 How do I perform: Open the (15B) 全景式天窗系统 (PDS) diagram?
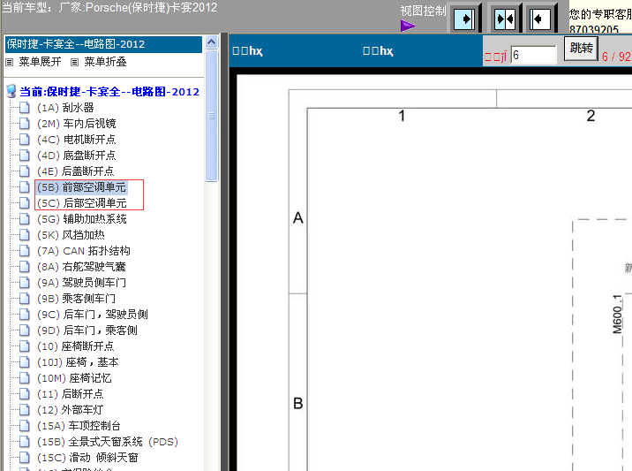coord(108,442)
